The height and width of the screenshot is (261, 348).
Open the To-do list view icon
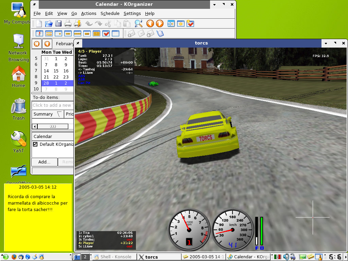(x=106, y=33)
